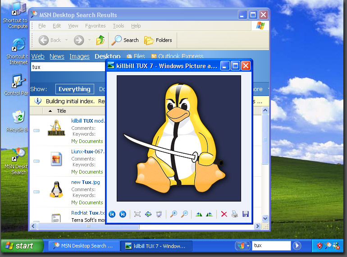Delete the picture with red X icon
The height and width of the screenshot is (257, 347).
224,214
